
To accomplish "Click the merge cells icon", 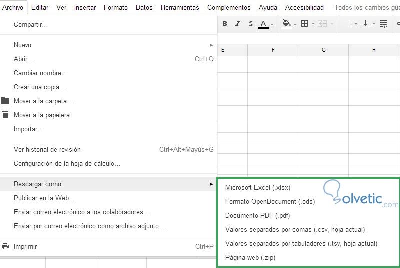I will [322, 24].
